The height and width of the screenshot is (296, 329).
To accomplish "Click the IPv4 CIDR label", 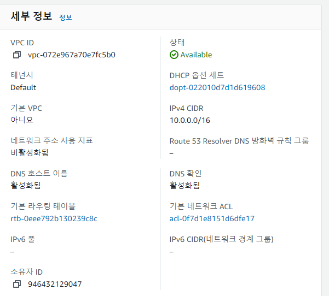I will (186, 108).
